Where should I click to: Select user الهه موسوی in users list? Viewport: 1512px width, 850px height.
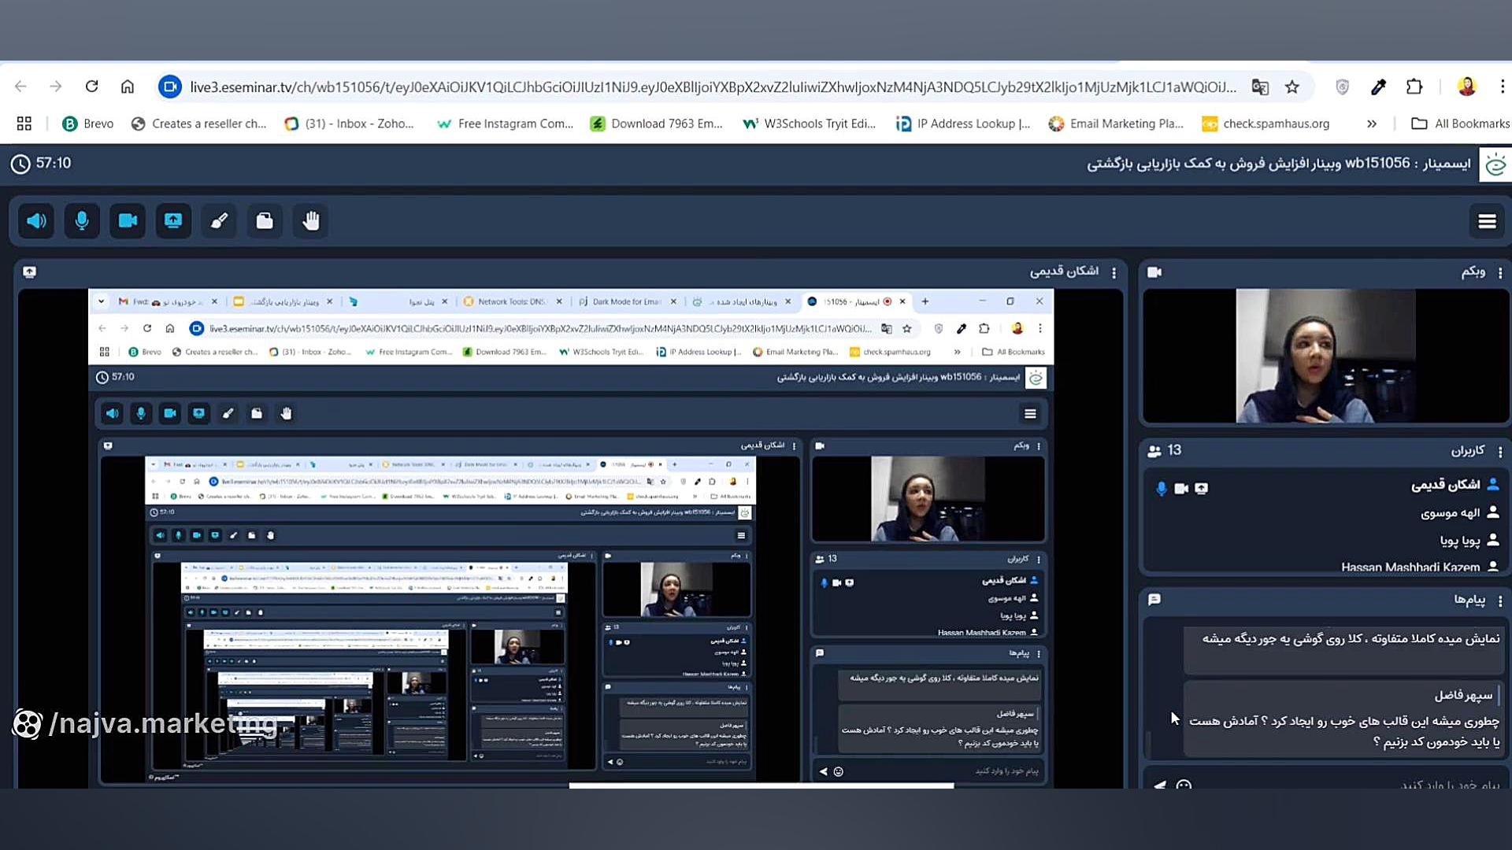1451,513
